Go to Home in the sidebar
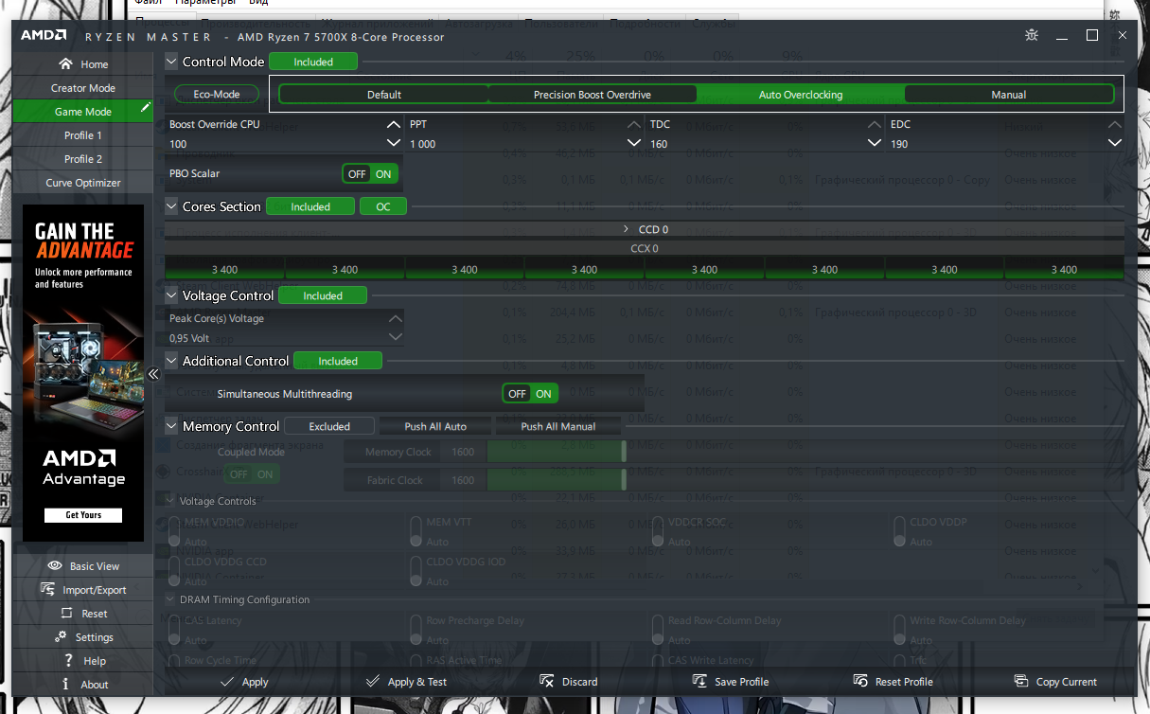 83,64
